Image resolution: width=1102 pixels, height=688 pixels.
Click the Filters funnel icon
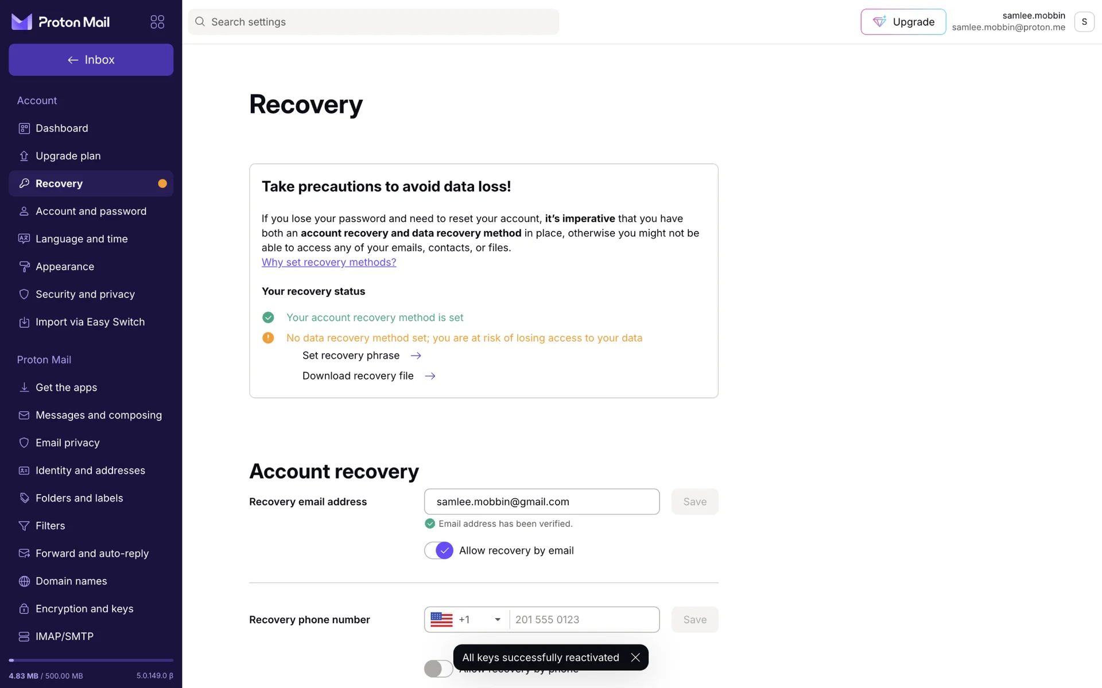pyautogui.click(x=24, y=526)
